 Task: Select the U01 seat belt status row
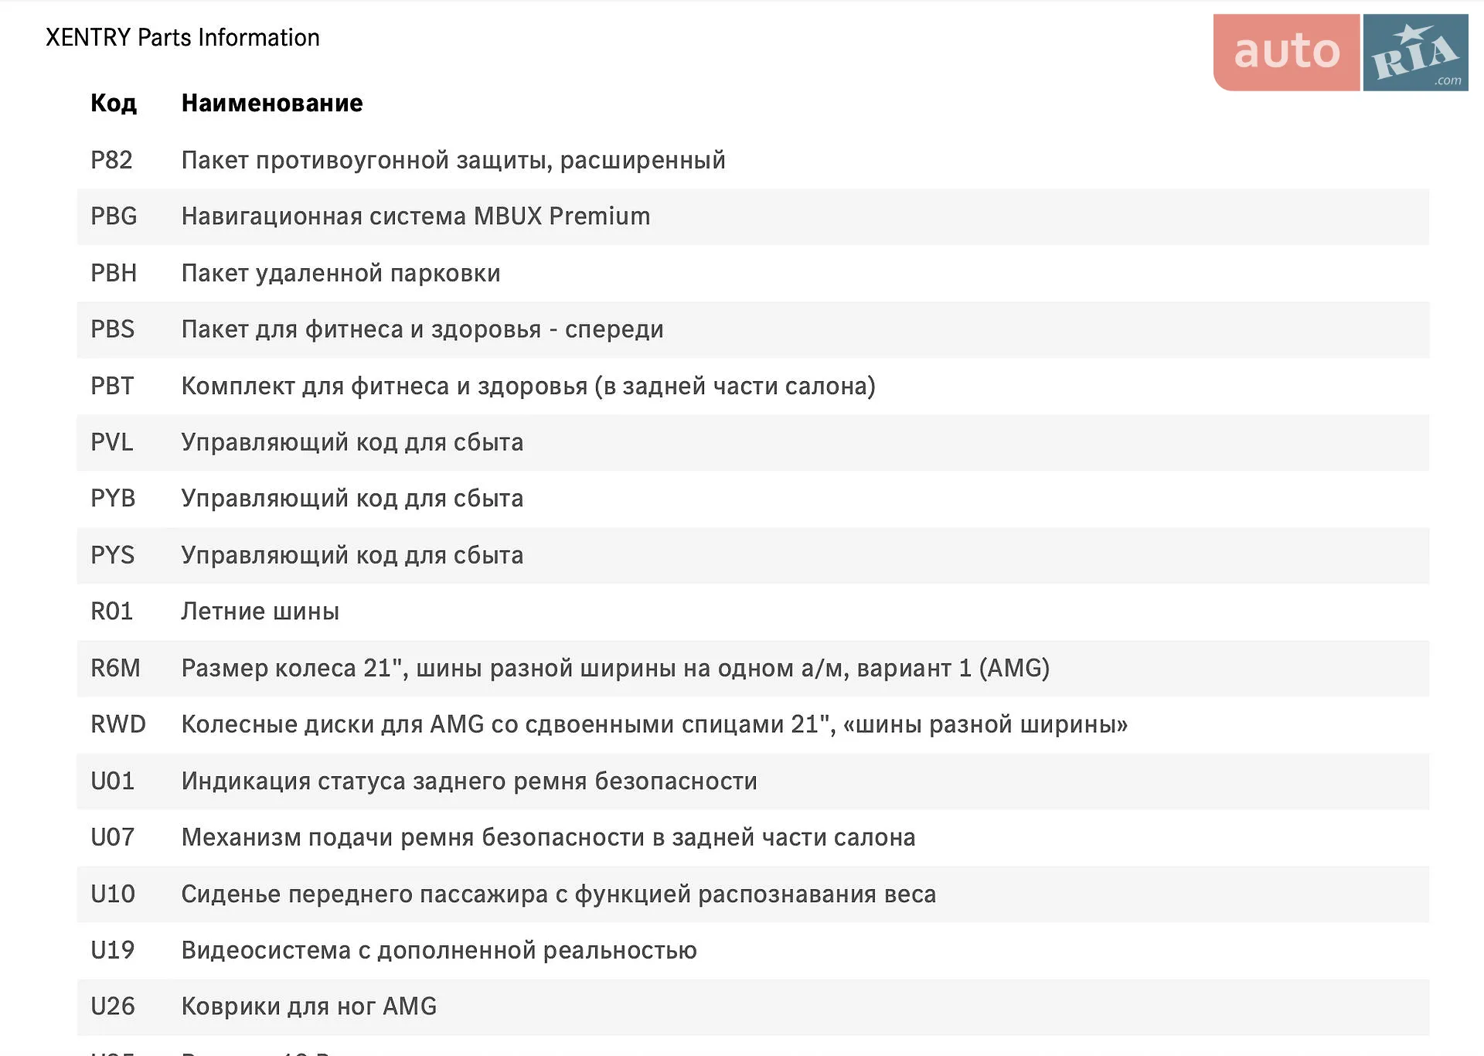(x=753, y=781)
